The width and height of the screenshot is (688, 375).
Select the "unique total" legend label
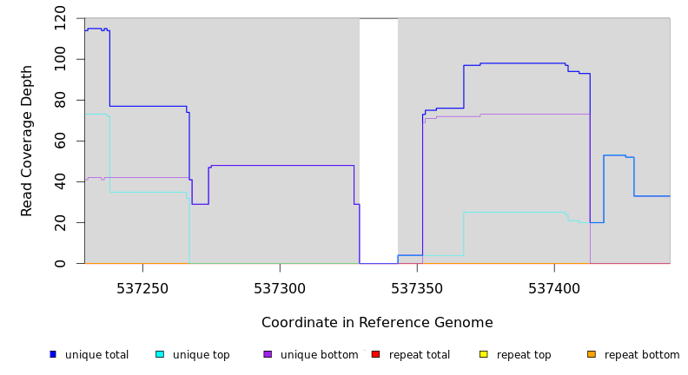(x=96, y=355)
